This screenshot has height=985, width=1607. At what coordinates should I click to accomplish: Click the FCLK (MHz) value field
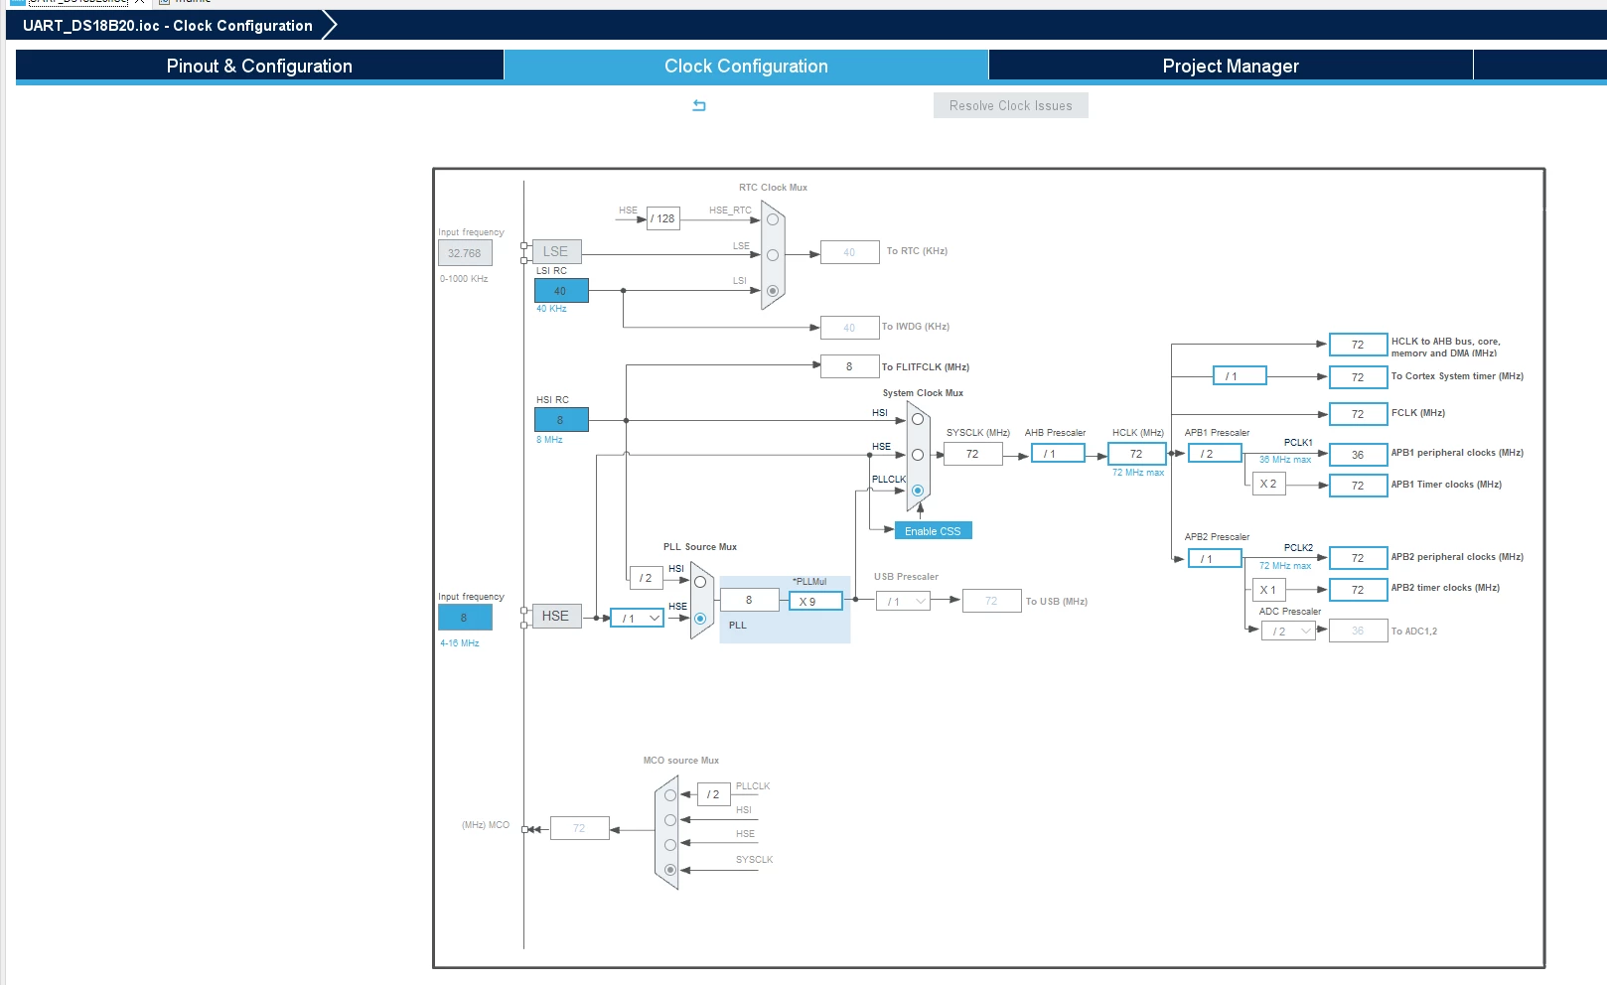pyautogui.click(x=1358, y=414)
